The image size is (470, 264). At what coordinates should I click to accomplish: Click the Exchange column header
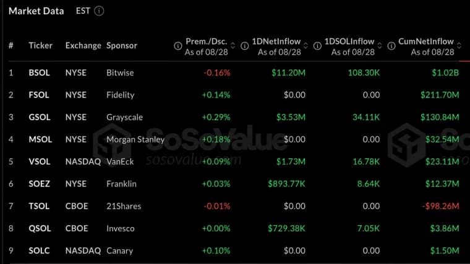pyautogui.click(x=83, y=46)
